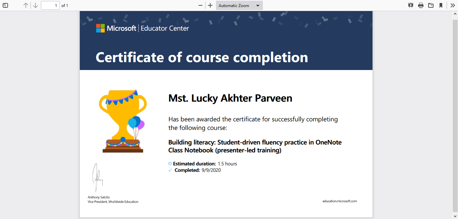Viewport: 458px width, 219px height.
Task: Click the Anthony Salcito signature
Action: (97, 177)
